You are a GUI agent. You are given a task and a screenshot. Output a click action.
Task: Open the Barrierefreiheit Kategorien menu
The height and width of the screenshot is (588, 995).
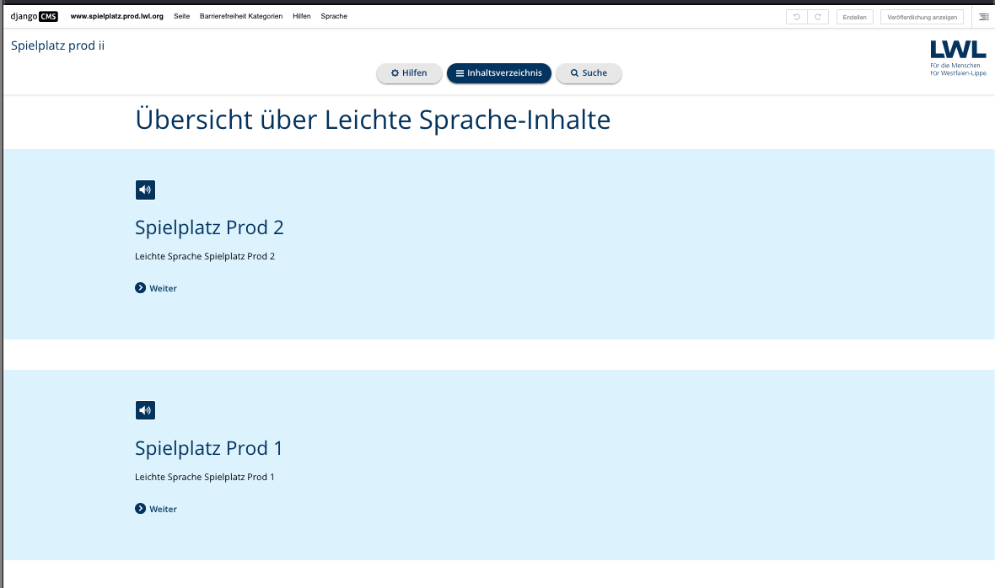pyautogui.click(x=241, y=17)
